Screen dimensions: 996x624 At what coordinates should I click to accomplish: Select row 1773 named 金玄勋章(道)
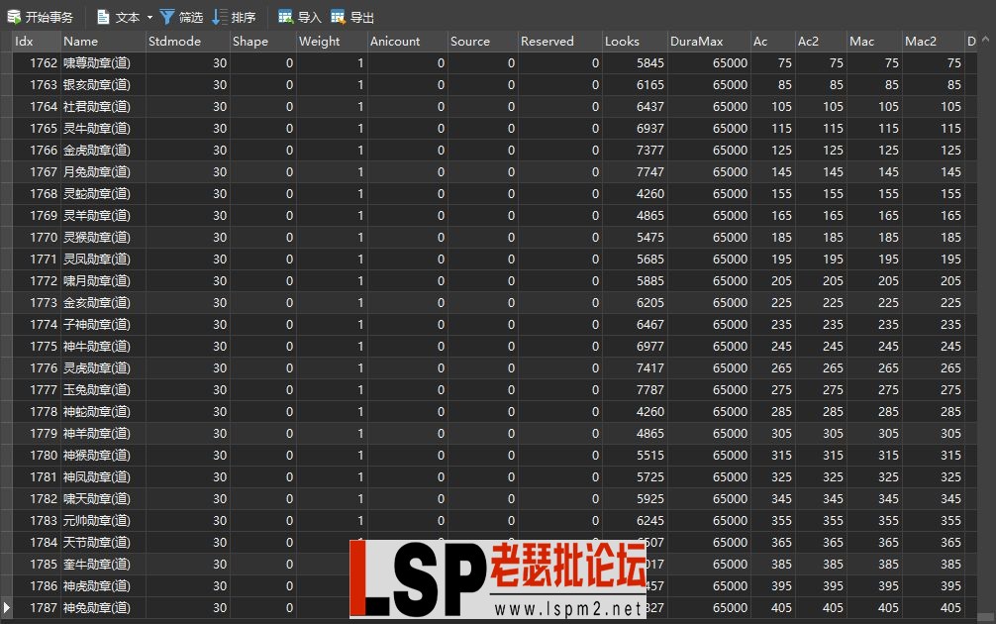(x=98, y=302)
